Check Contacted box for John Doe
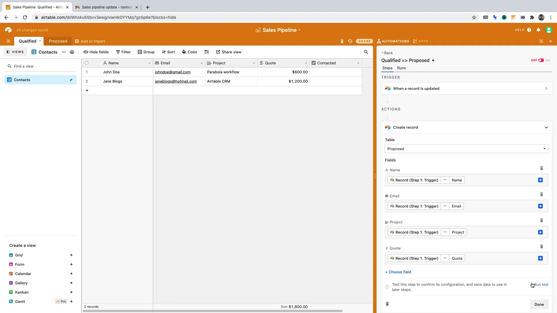 [336, 72]
